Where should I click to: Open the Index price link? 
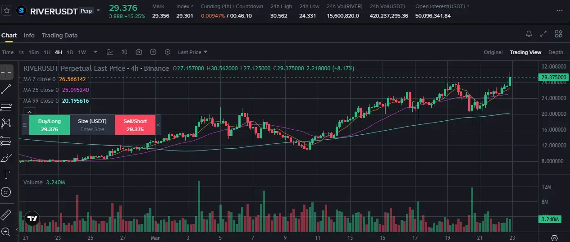coord(185,6)
